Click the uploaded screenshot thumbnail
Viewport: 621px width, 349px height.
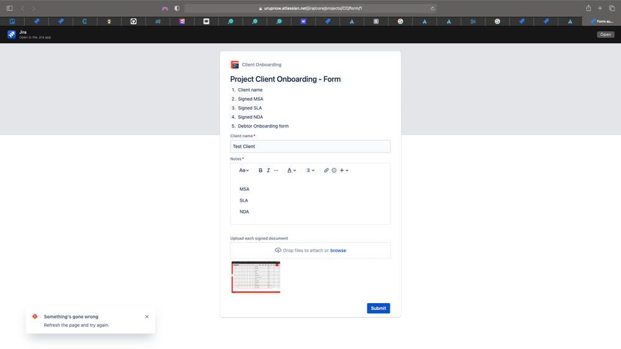point(256,278)
